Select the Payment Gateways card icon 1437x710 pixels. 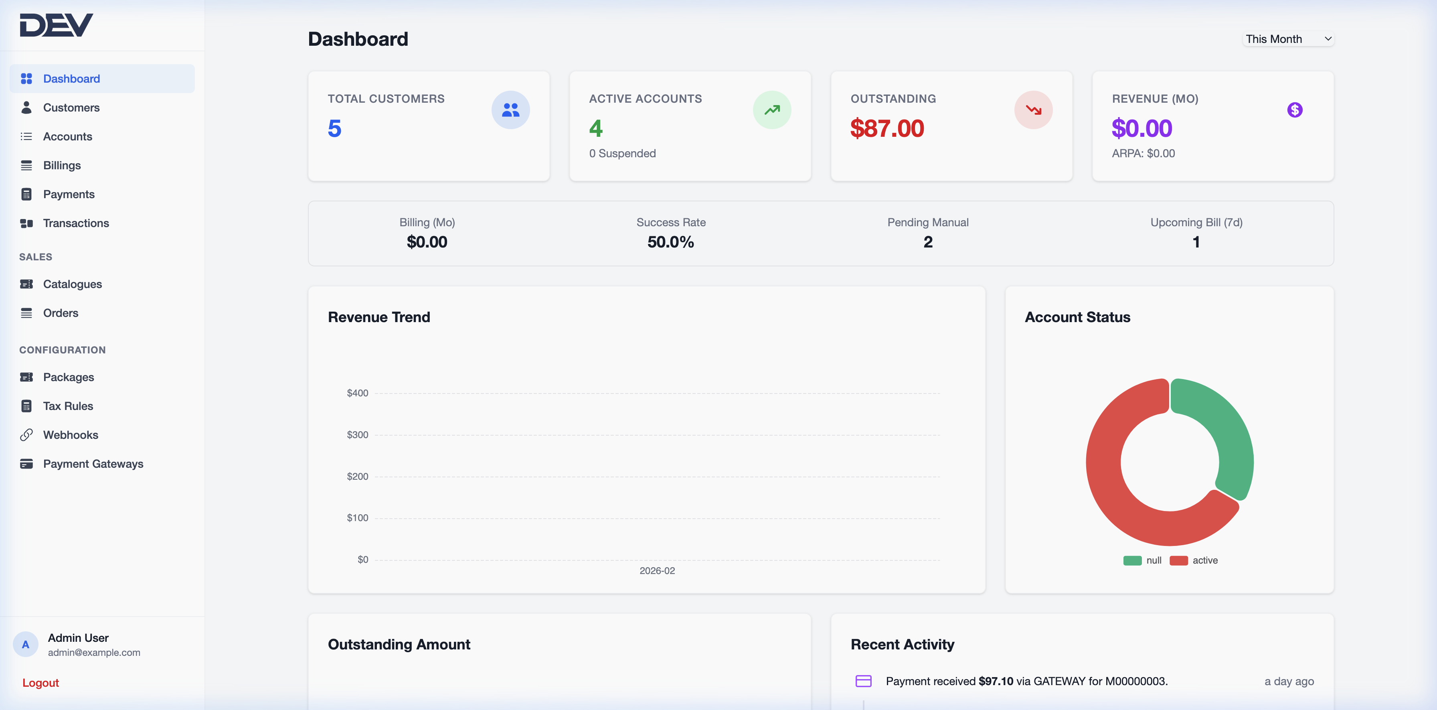26,463
